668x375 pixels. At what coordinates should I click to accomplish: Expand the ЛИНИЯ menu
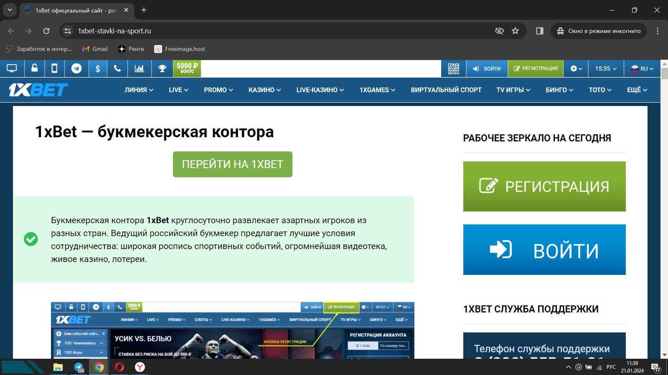[x=139, y=90]
